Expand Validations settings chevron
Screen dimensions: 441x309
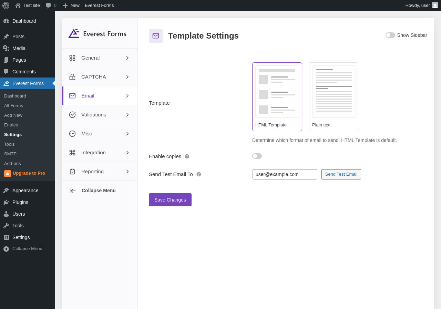[127, 115]
